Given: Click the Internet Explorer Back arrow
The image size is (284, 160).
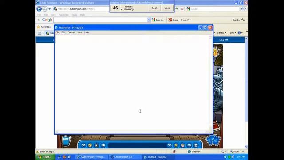Looking at the screenshot, I should tap(39, 9).
